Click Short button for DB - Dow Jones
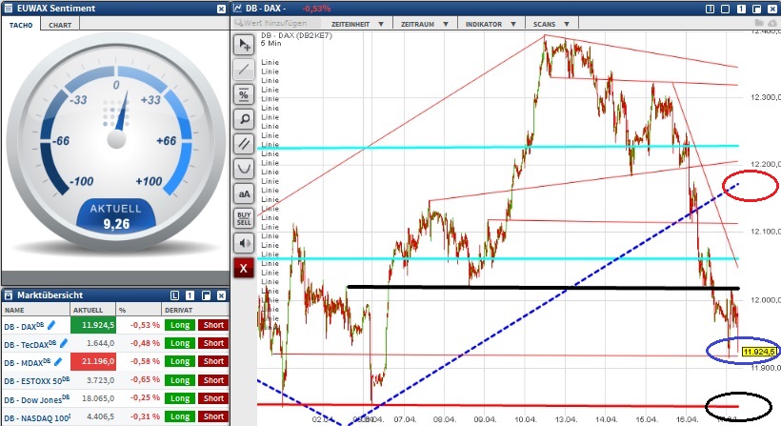The height and width of the screenshot is (426, 781). [x=213, y=398]
